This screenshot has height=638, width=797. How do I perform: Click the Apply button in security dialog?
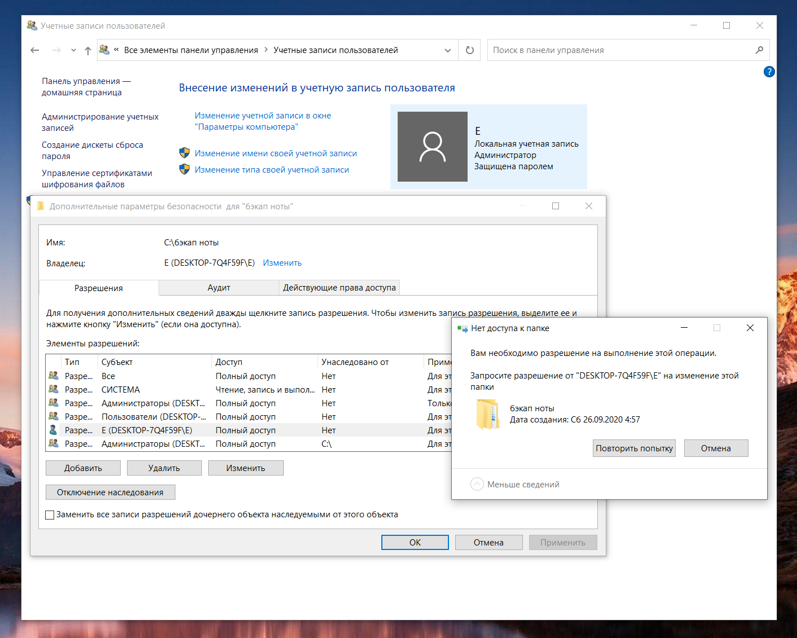click(x=563, y=543)
